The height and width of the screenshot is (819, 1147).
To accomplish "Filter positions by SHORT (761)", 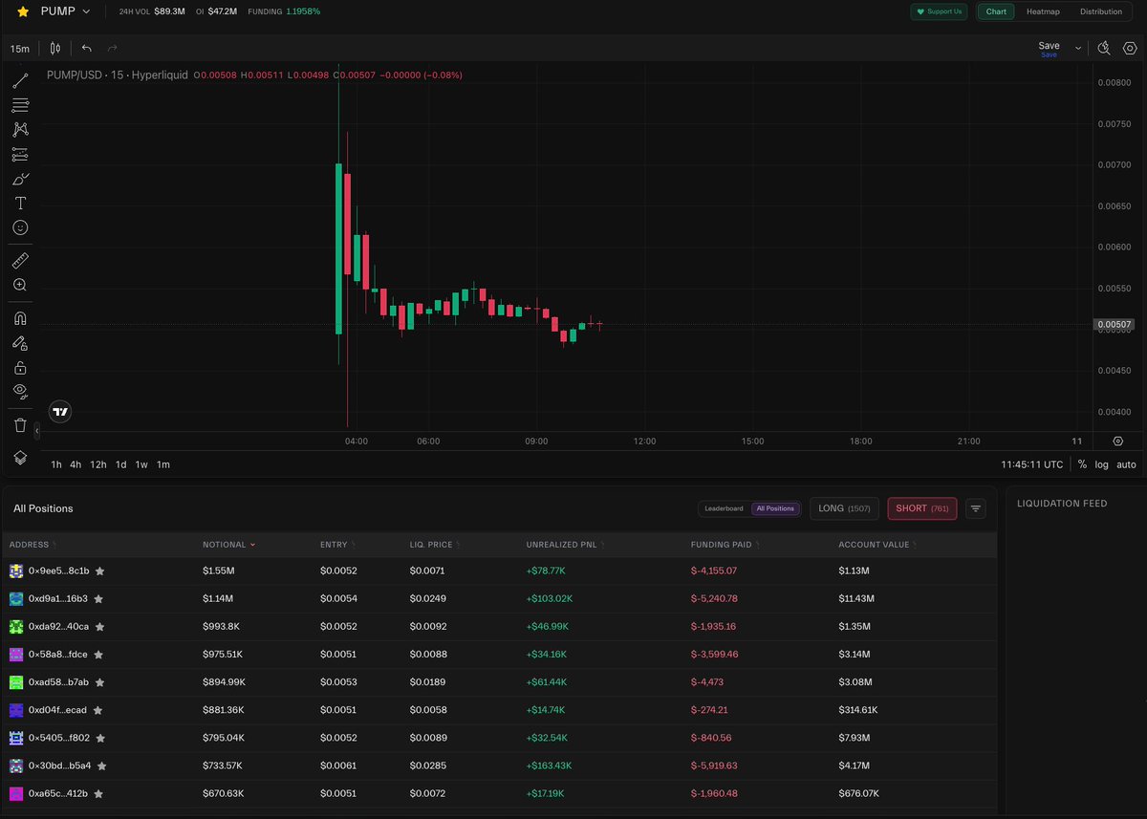I will [921, 508].
